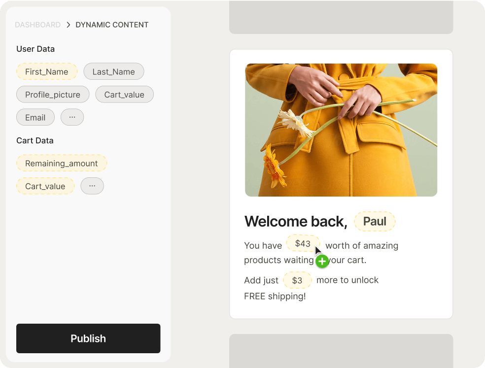Toggle the First_Name data tag
The height and width of the screenshot is (368, 485).
pos(47,71)
